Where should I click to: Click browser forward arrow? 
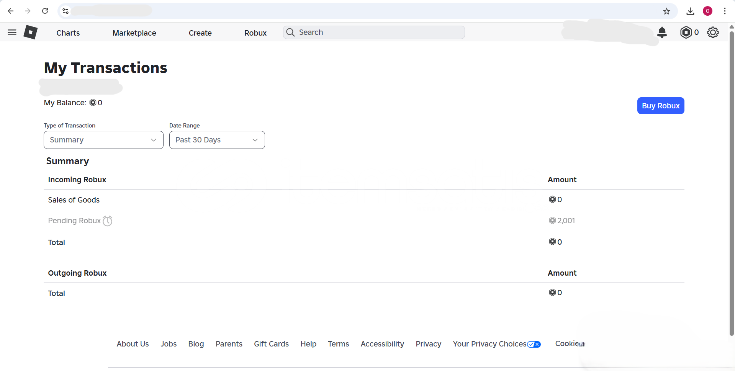28,11
